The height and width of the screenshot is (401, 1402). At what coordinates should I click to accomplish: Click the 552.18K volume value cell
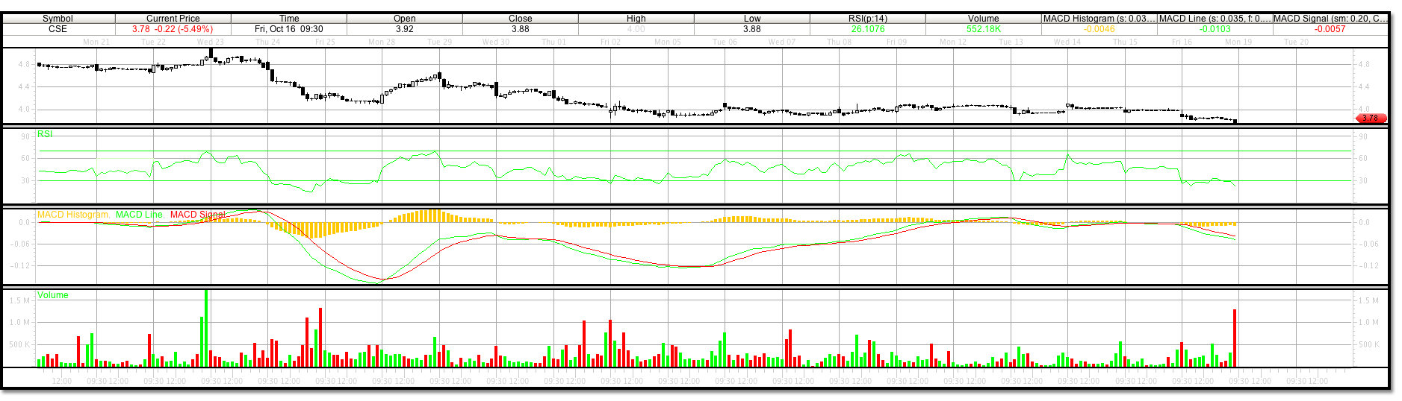coord(983,29)
